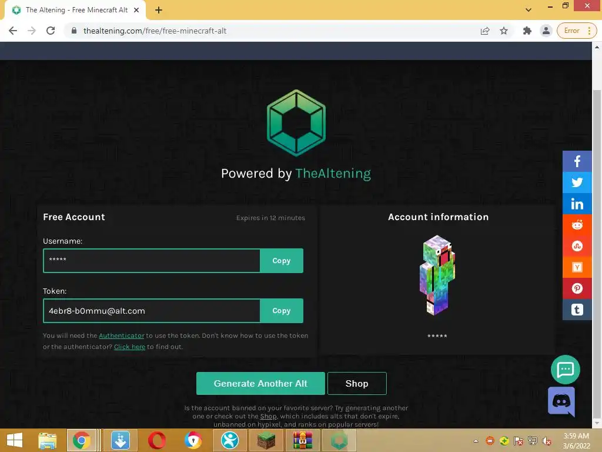The image size is (602, 452).
Task: Open the Shop button
Action: (x=357, y=383)
